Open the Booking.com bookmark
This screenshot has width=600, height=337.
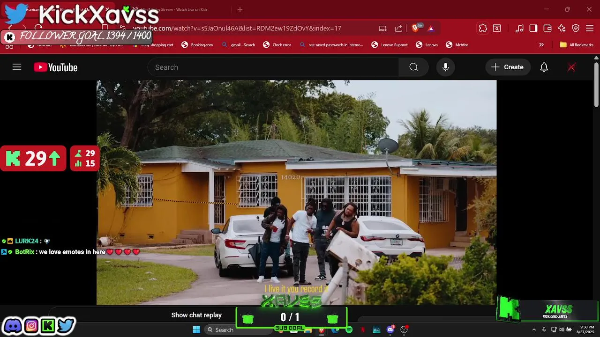197,45
